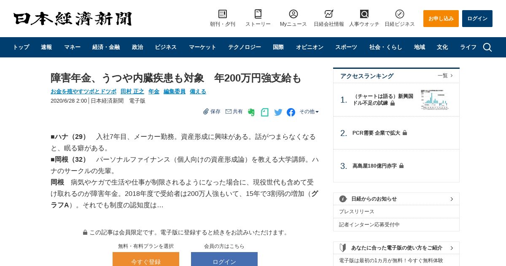Open the マーケット menu
The image size is (506, 266).
(202, 47)
